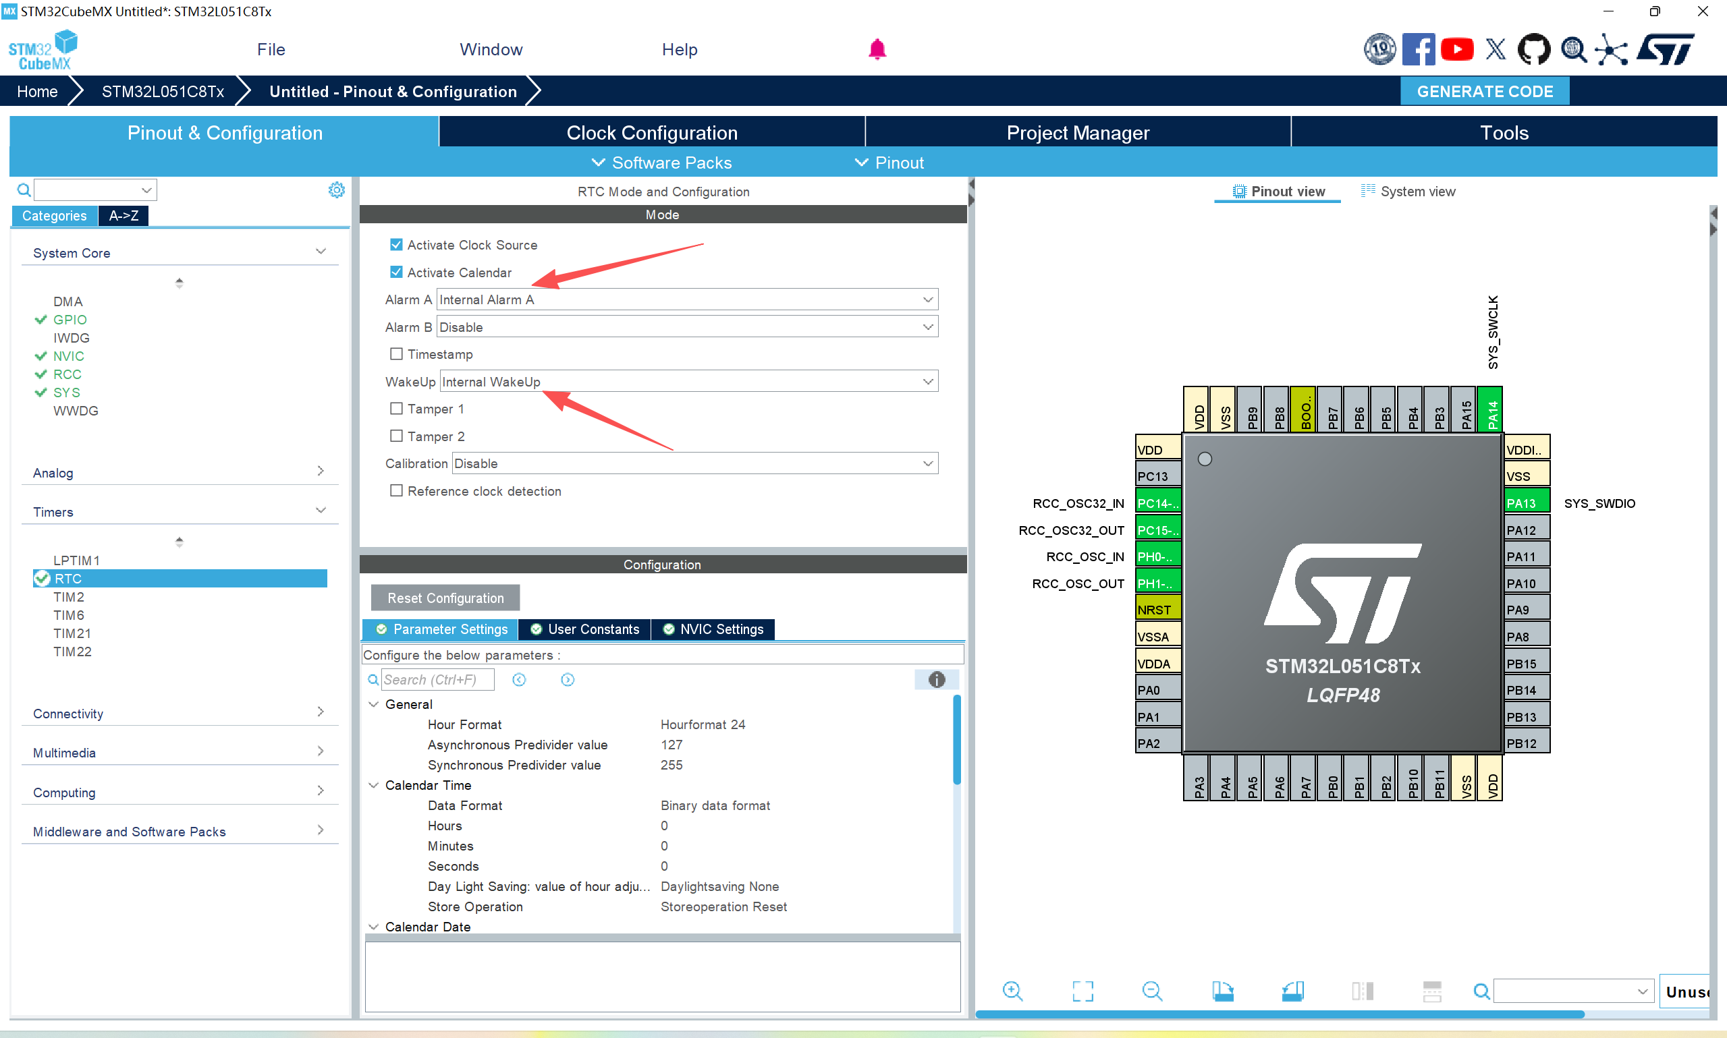Image resolution: width=1727 pixels, height=1038 pixels.
Task: Zoom out on the chip pinout
Action: [x=1152, y=990]
